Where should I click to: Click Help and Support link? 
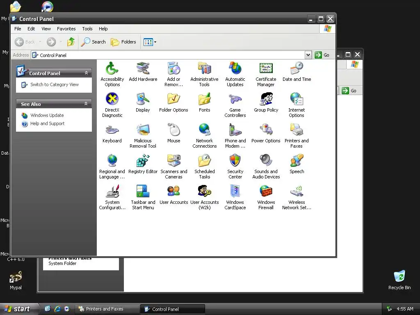pos(48,123)
